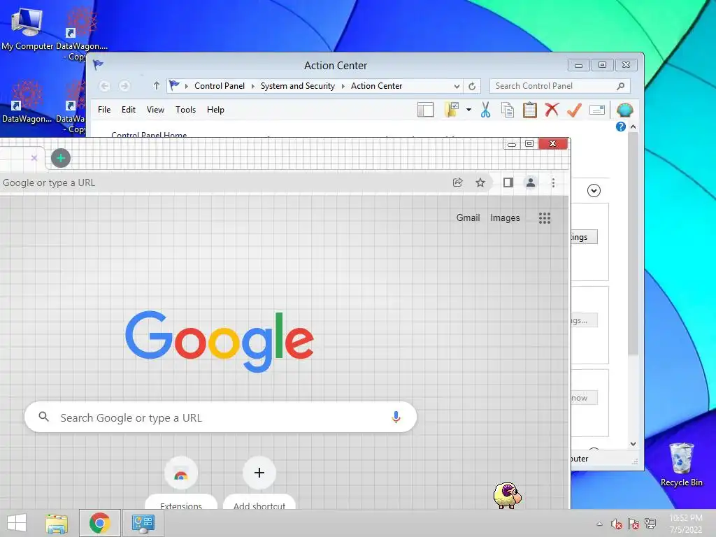Click the Copy icon in Action Center toolbar
Screen dimensions: 716x537
pos(508,110)
